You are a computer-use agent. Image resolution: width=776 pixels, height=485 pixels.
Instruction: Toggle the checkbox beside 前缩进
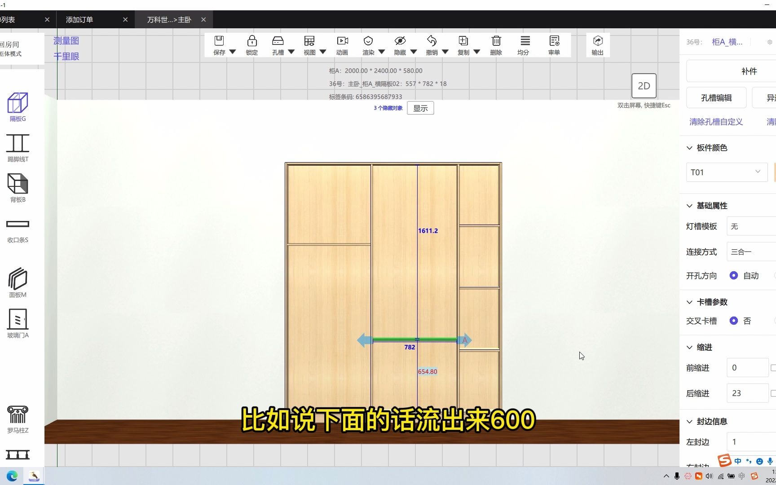click(x=773, y=368)
